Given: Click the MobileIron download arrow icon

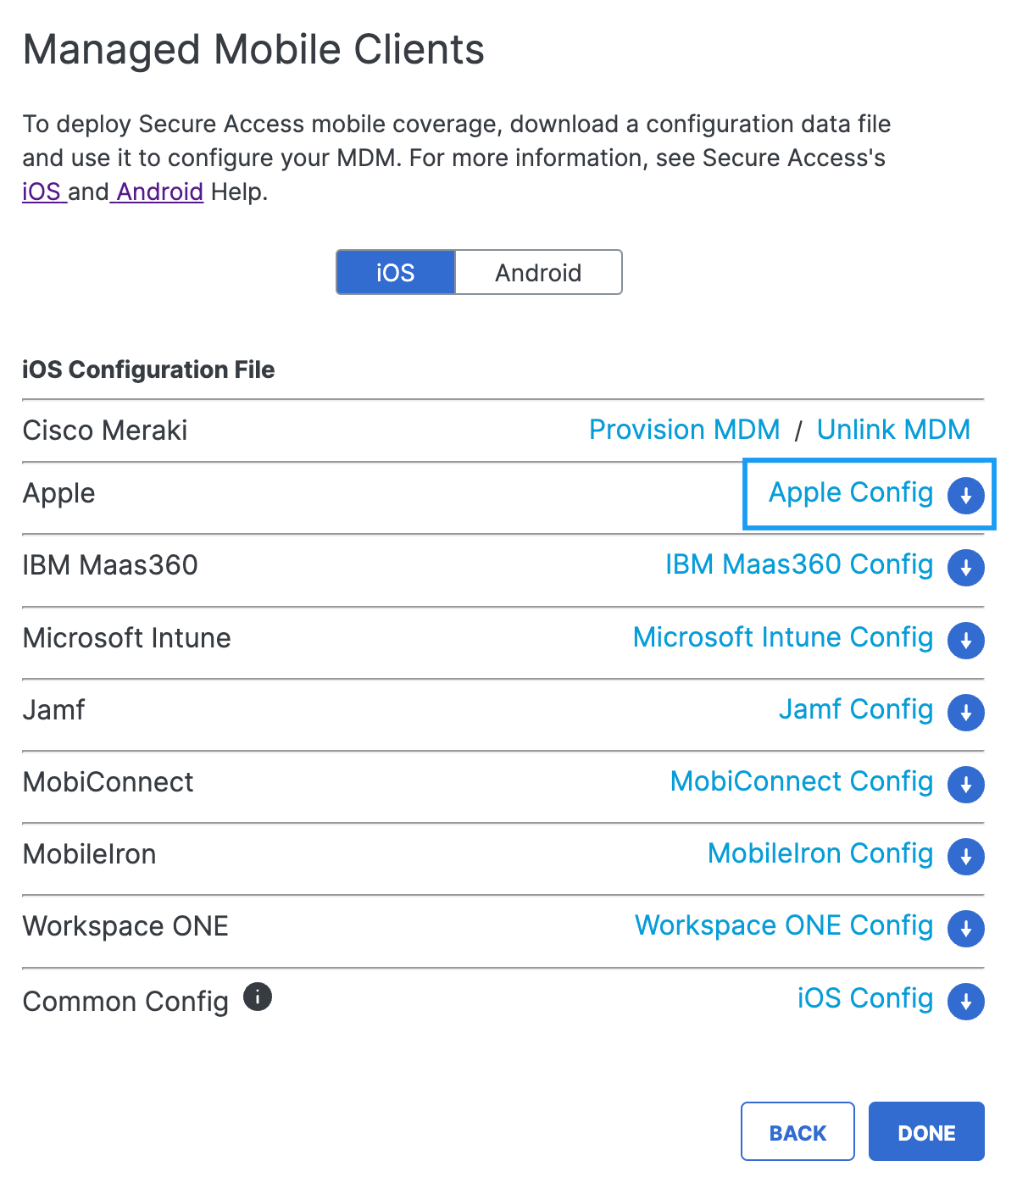Looking at the screenshot, I should pos(966,856).
